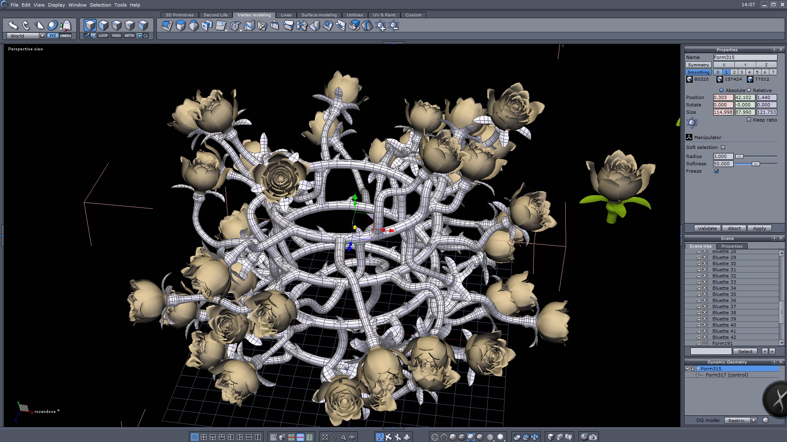Click the CAMERA axis mode button
This screenshot has height=442, width=787.
65,36
